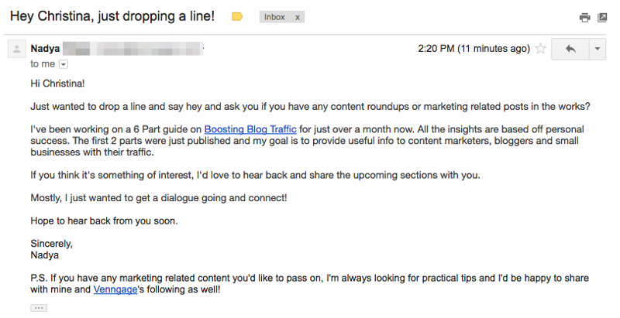Viewport: 620px width, 318px height.
Task: Star this email from Nadya
Action: click(x=540, y=49)
